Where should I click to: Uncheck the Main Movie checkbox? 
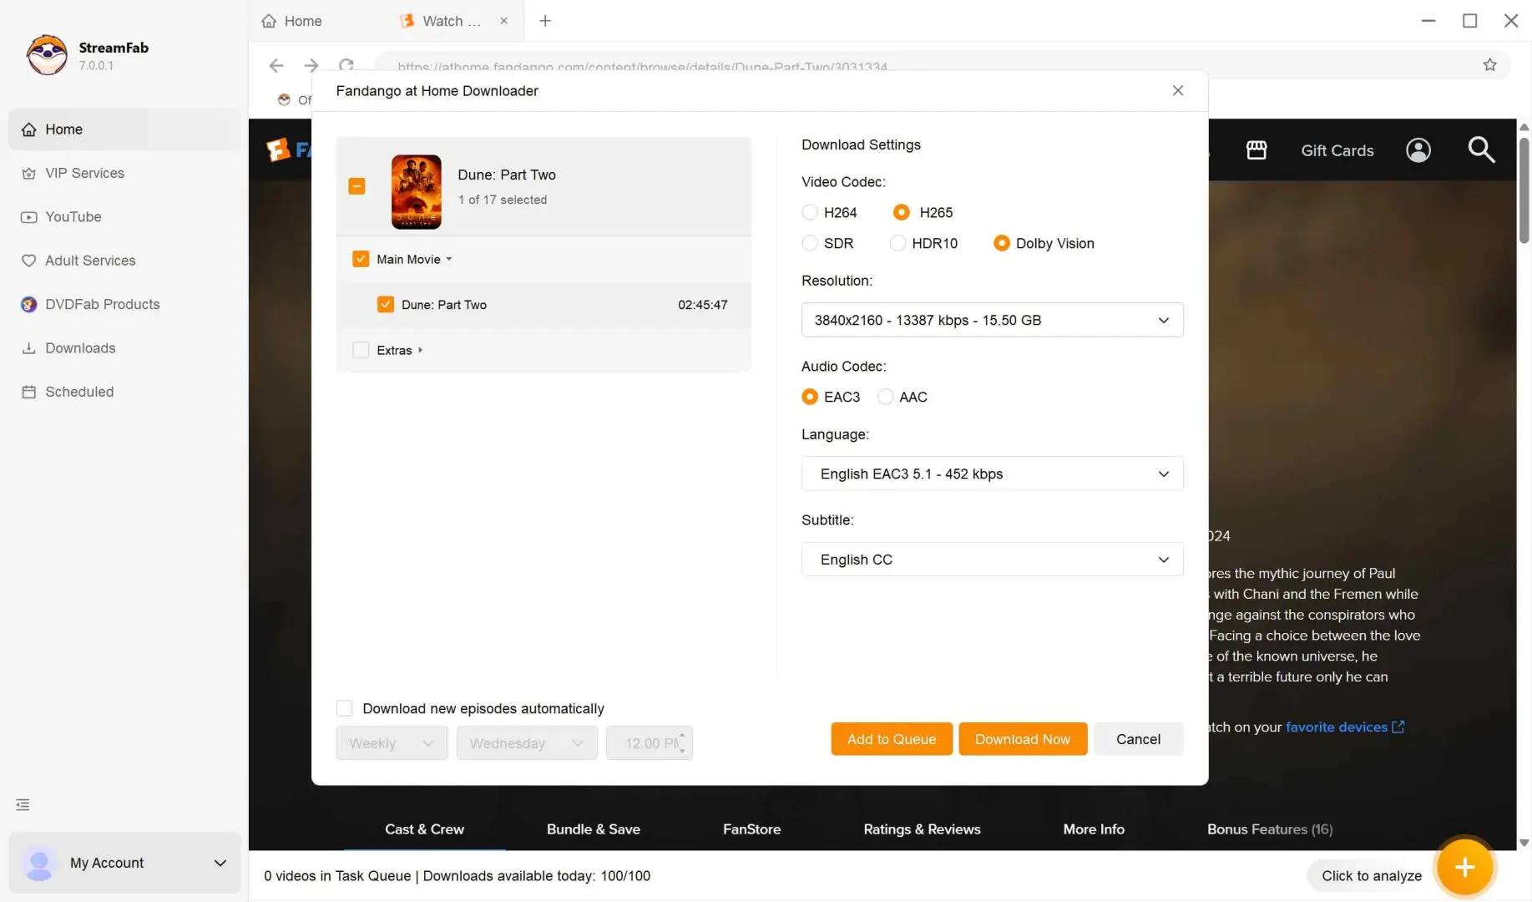pos(361,259)
